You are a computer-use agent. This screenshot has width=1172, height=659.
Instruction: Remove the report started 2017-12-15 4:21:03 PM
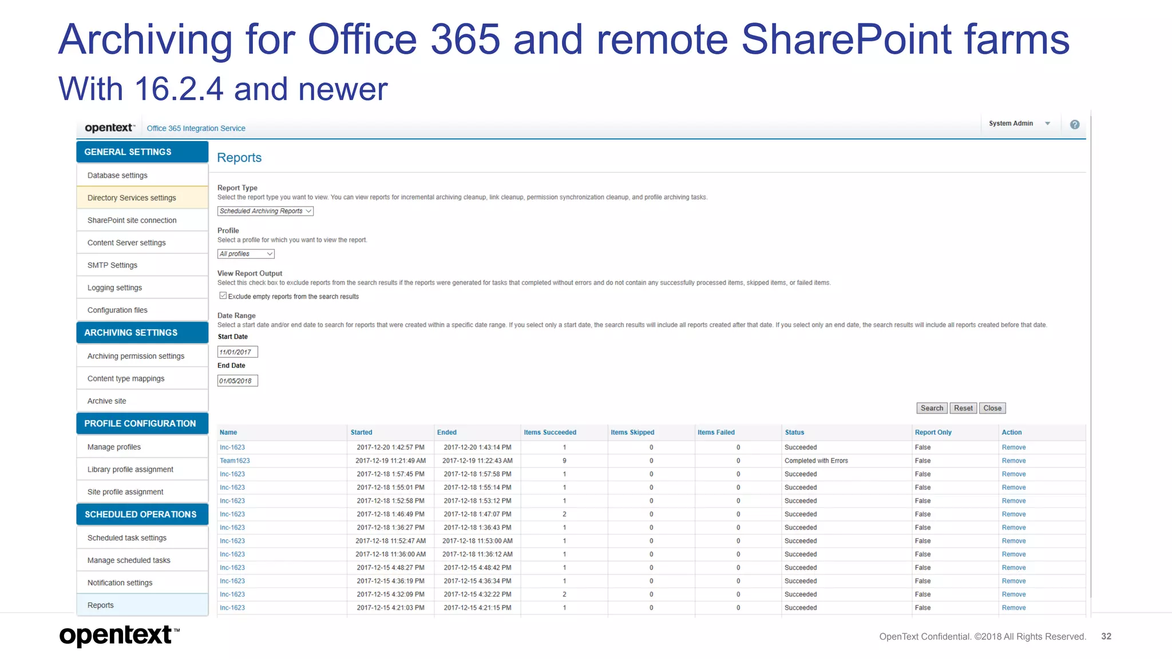coord(1013,608)
